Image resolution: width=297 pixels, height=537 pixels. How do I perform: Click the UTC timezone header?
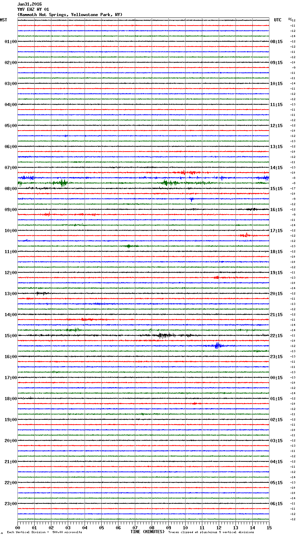coord(278,20)
